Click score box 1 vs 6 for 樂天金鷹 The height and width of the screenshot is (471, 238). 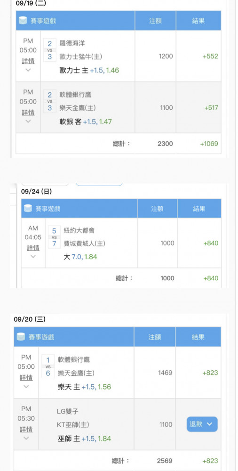48,367
